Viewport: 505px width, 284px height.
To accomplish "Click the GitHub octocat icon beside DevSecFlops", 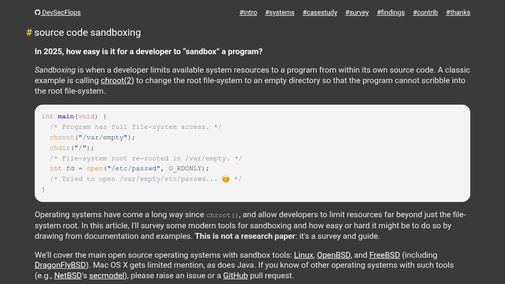I will [x=37, y=13].
